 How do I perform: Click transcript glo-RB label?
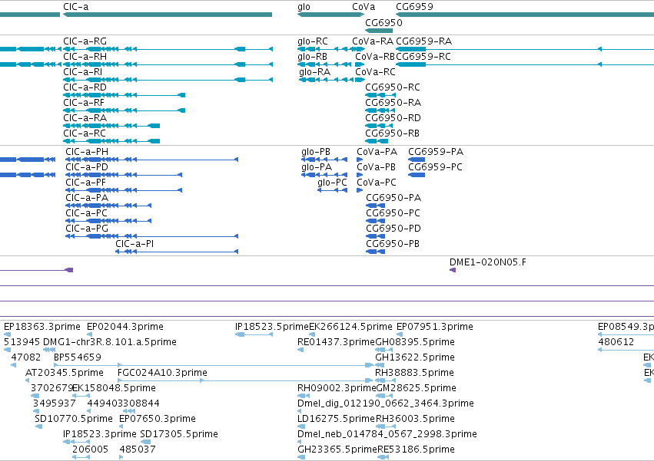312,57
